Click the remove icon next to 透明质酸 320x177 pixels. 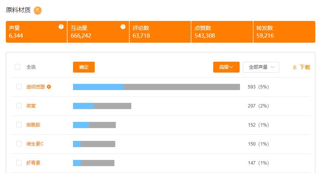coord(49,87)
